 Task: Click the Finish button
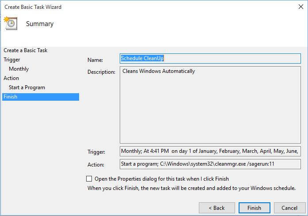tap(255, 208)
